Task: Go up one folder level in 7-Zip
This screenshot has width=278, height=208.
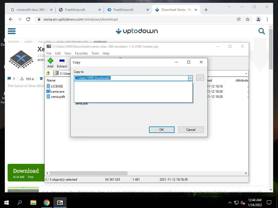Action: [x=48, y=73]
